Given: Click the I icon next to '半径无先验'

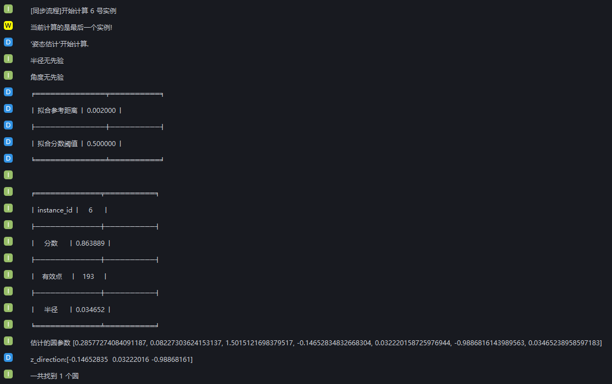Looking at the screenshot, I should 8,59.
